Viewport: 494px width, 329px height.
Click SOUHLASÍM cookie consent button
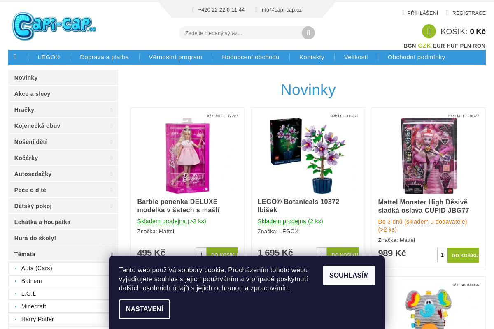[349, 276]
